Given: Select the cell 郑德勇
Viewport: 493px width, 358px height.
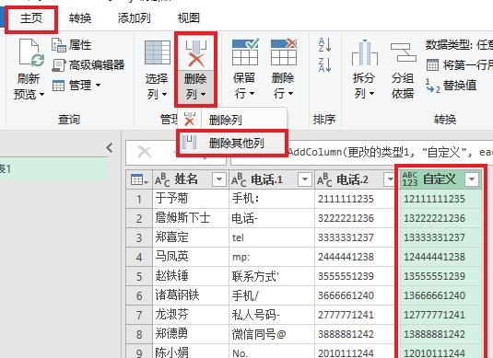Looking at the screenshot, I should tap(191, 334).
